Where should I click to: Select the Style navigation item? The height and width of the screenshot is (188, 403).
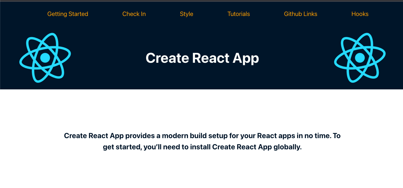click(x=187, y=14)
